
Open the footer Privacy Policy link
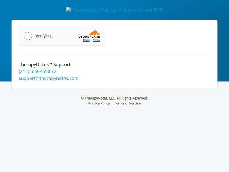pyautogui.click(x=99, y=103)
